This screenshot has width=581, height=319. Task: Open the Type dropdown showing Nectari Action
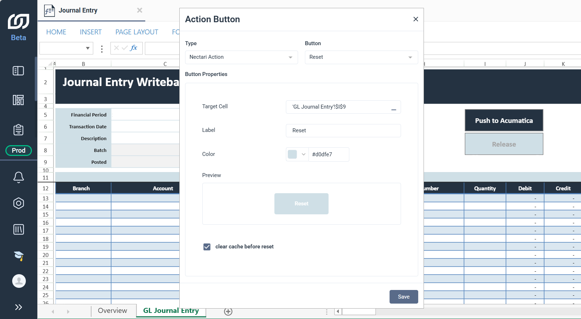[x=241, y=57]
